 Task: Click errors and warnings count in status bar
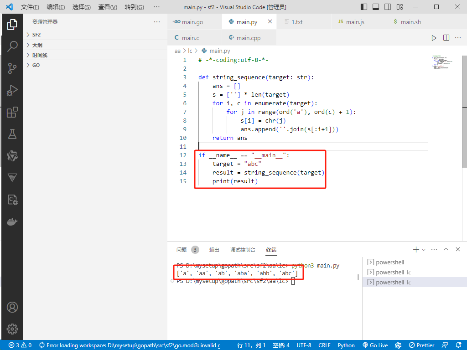(x=20, y=345)
